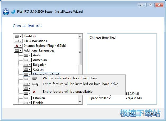Select the FlashFXP feature row

click(30, 36)
